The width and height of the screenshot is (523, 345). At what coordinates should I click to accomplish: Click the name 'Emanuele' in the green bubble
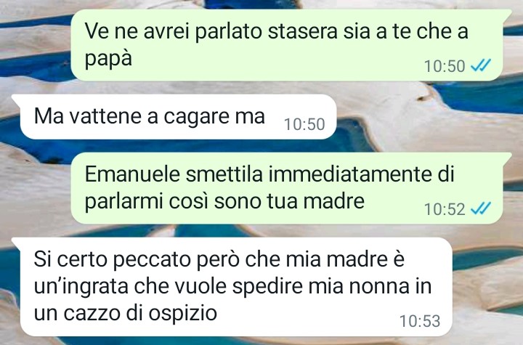click(132, 174)
